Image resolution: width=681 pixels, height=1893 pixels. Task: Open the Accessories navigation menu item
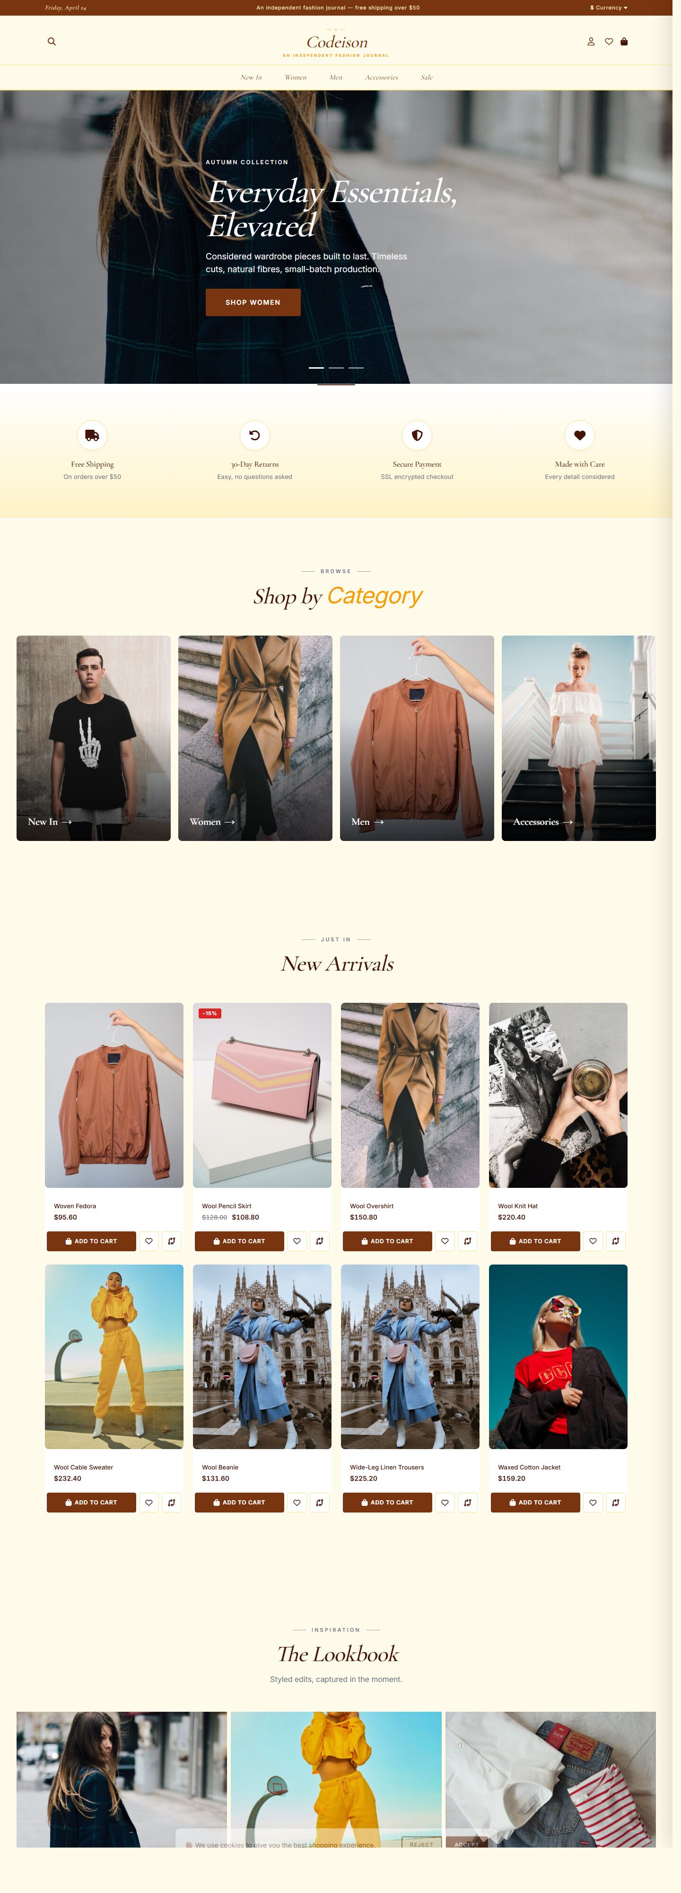click(x=381, y=77)
